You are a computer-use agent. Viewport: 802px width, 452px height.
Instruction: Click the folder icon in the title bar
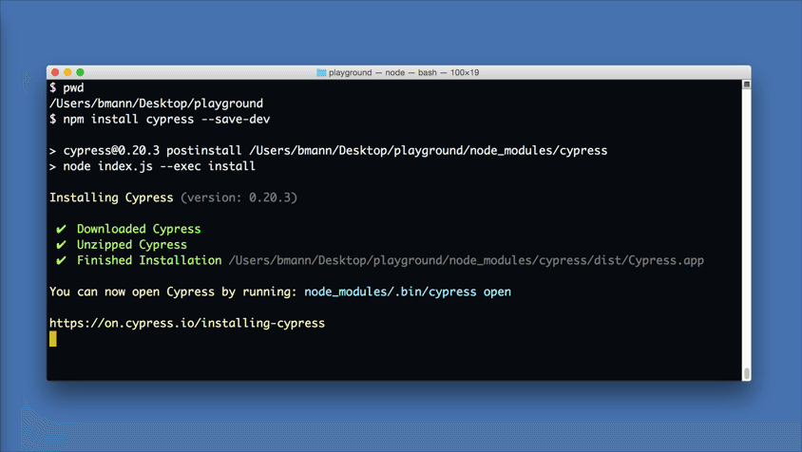[321, 72]
